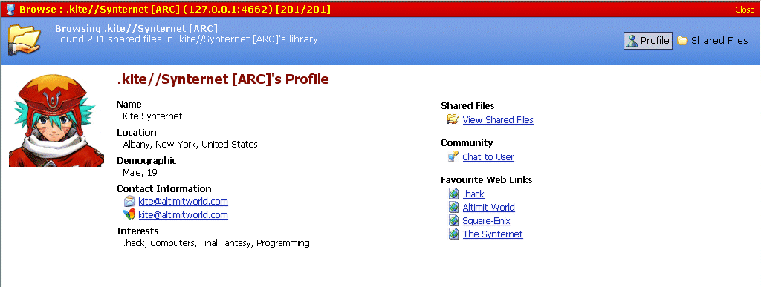Click the envelope email icon
This screenshot has height=287, width=761.
coord(129,201)
